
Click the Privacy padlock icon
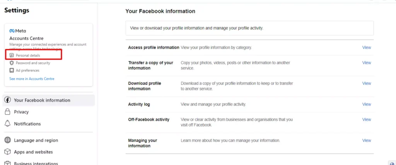pos(7,112)
